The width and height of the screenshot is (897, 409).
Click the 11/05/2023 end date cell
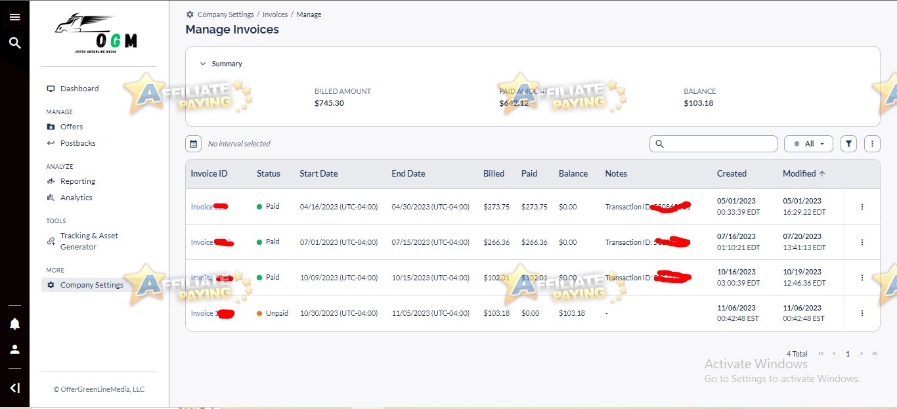coord(430,313)
